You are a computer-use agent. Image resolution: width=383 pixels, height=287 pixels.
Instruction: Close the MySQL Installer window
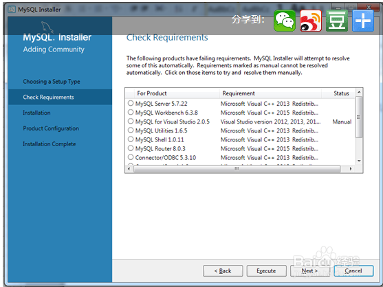pos(369,7)
